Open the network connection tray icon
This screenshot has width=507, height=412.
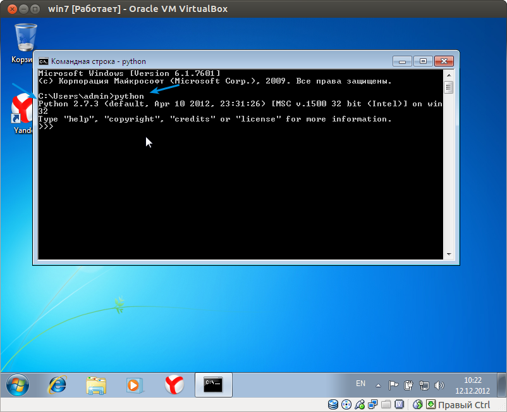tap(424, 385)
